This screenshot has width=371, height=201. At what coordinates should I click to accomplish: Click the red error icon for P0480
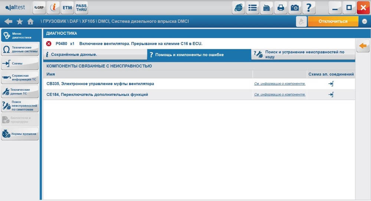49,44
